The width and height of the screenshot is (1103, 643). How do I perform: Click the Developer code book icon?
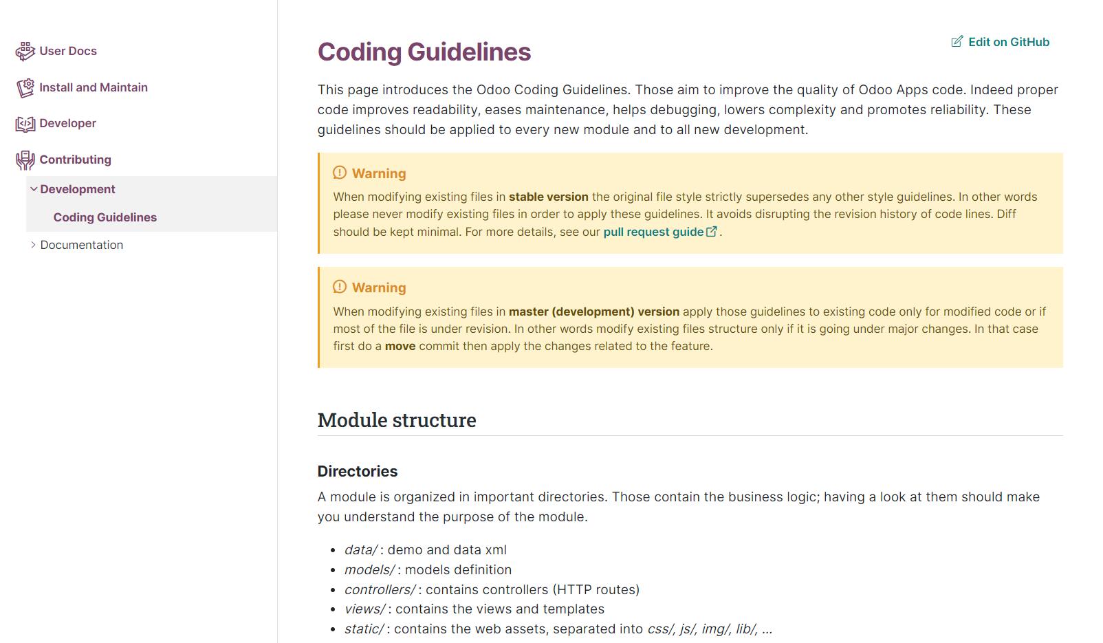coord(25,124)
